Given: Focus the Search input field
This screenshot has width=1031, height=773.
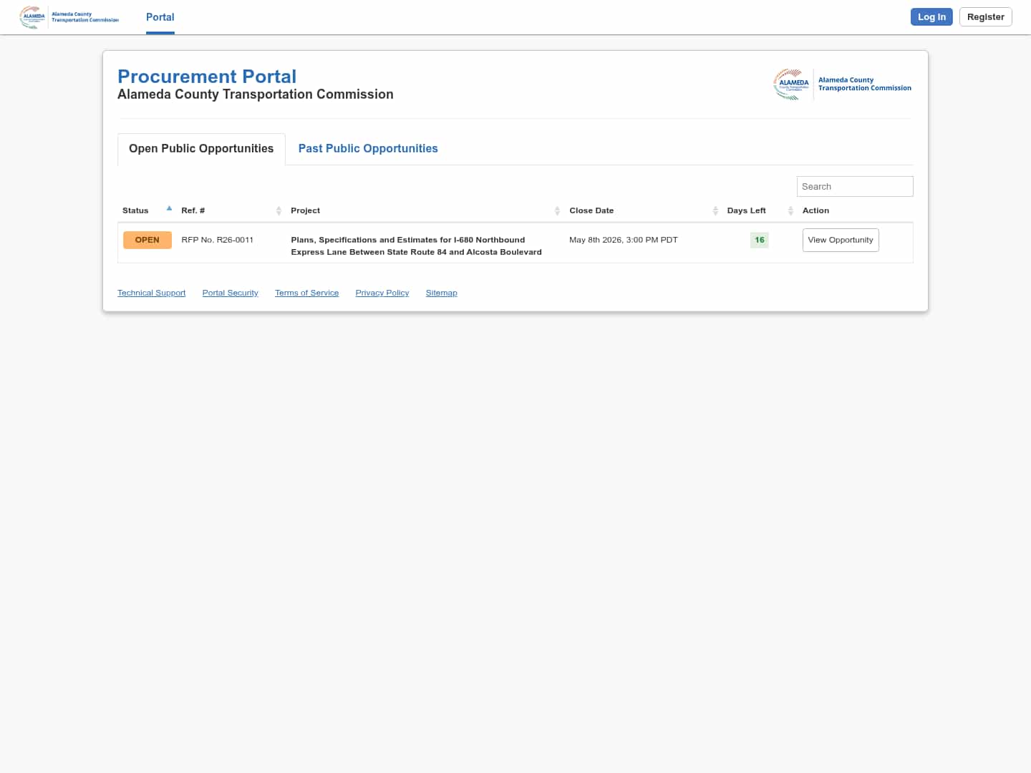Looking at the screenshot, I should (855, 187).
